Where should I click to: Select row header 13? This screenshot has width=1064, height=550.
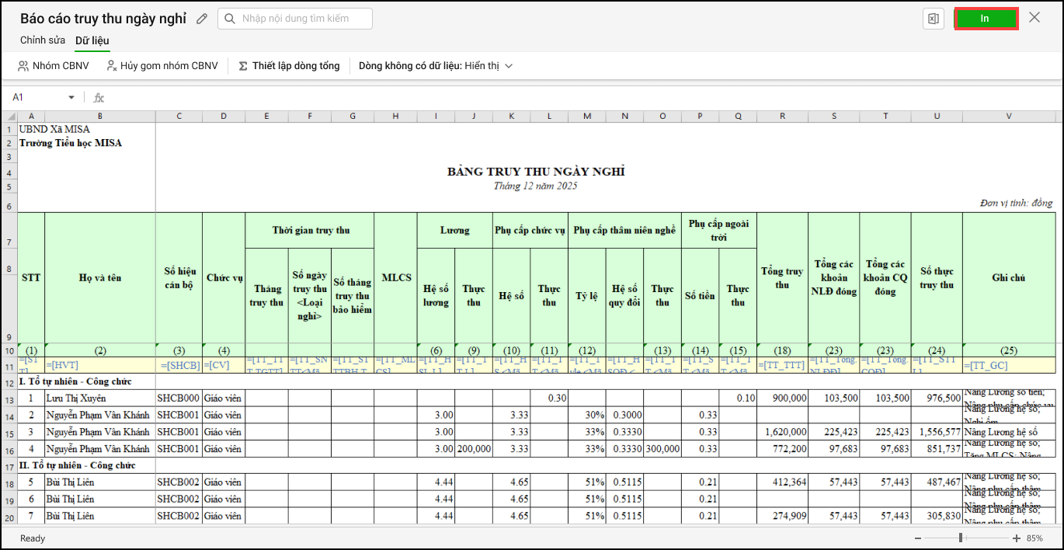(x=9, y=399)
